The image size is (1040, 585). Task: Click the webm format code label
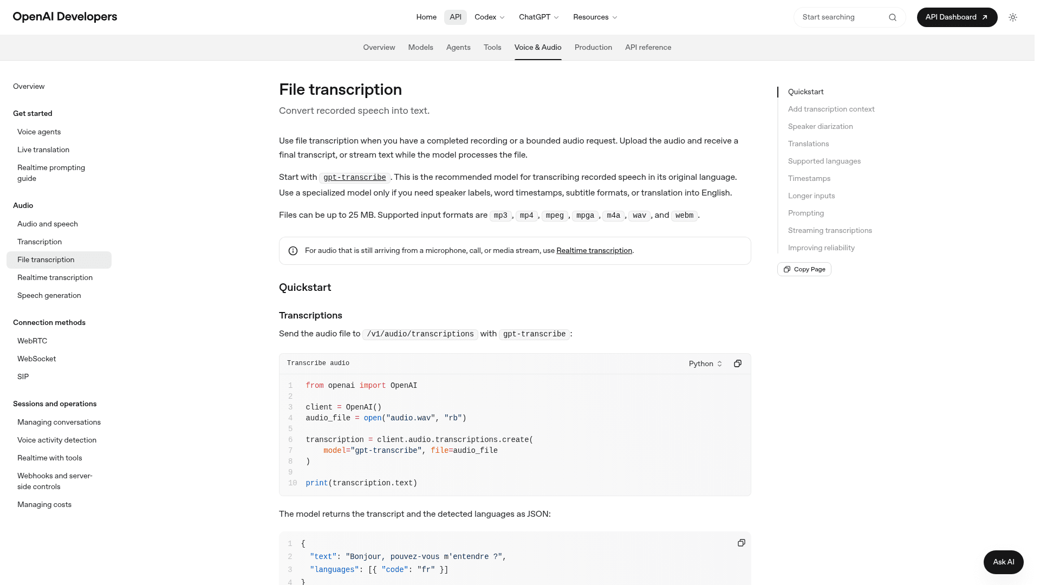[x=684, y=216]
